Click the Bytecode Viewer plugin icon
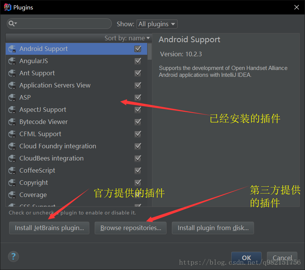The height and width of the screenshot is (270, 305). tap(12, 122)
